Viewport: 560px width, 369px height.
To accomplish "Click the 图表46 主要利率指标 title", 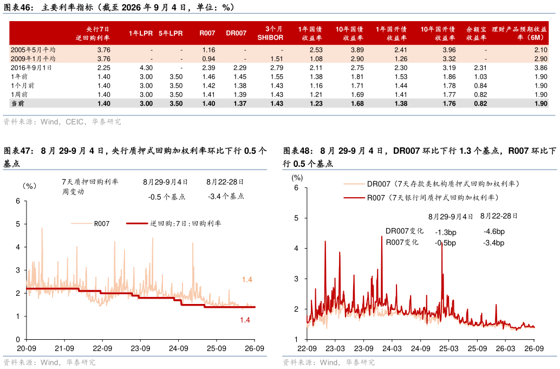I will pos(119,7).
